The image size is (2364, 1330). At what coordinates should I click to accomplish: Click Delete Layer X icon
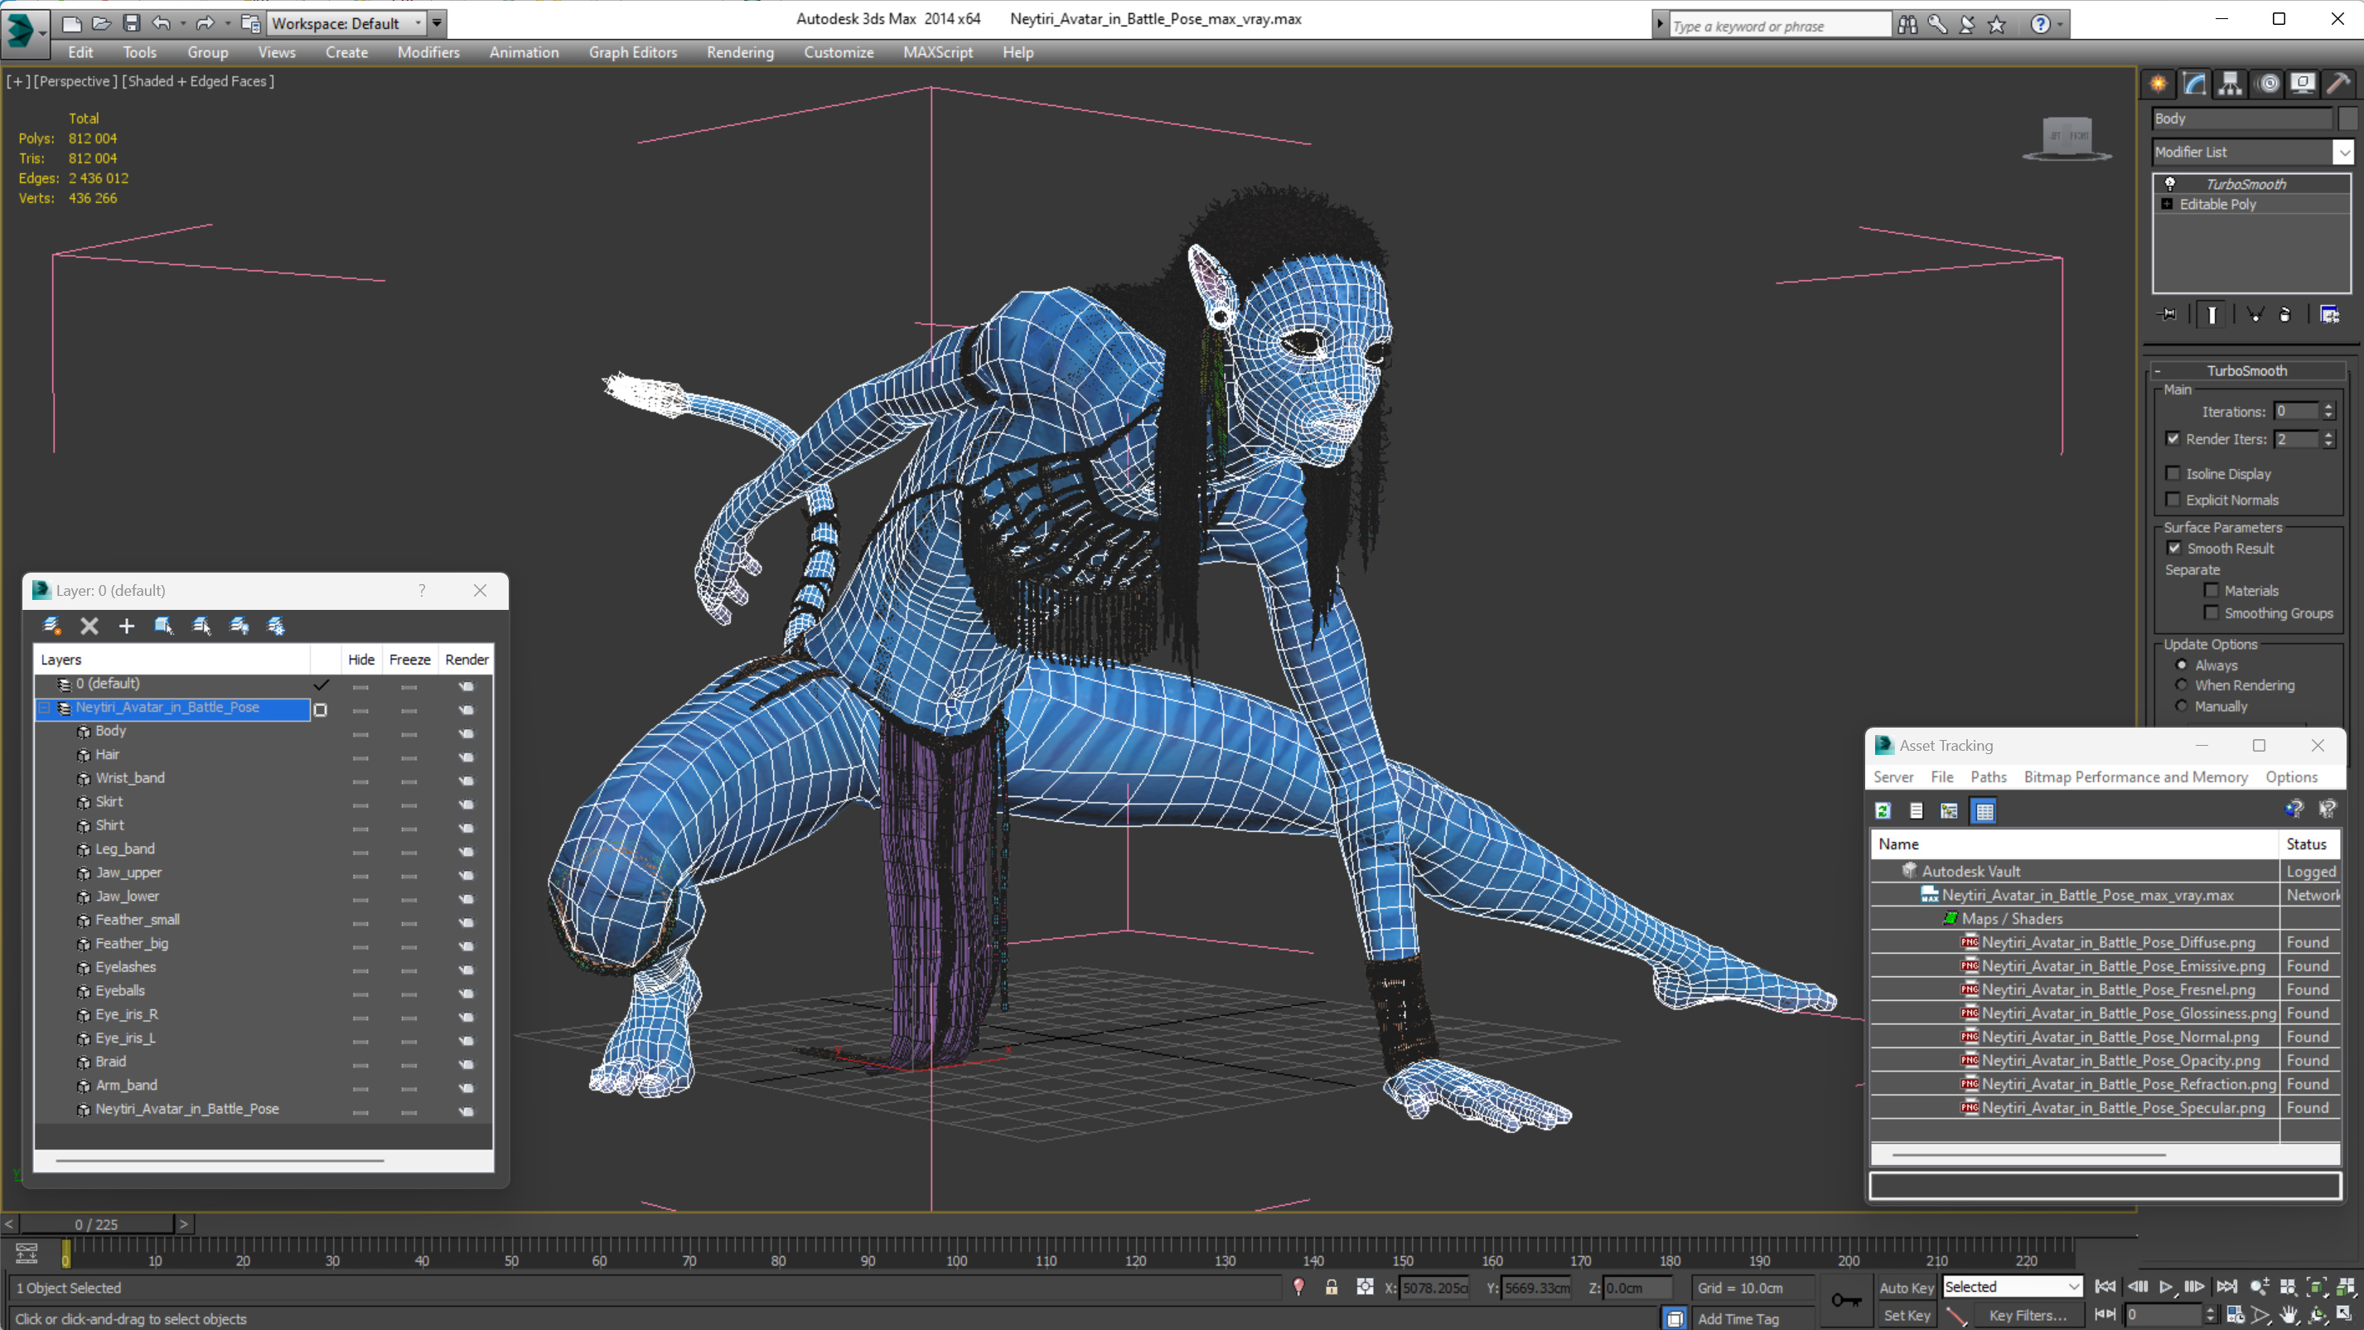tap(89, 626)
